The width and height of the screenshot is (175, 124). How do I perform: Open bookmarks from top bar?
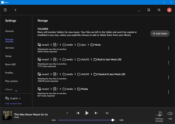pos(149,10)
